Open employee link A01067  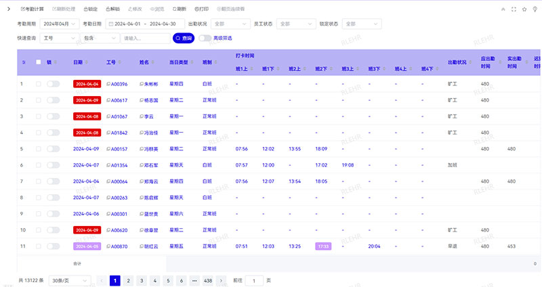click(119, 116)
